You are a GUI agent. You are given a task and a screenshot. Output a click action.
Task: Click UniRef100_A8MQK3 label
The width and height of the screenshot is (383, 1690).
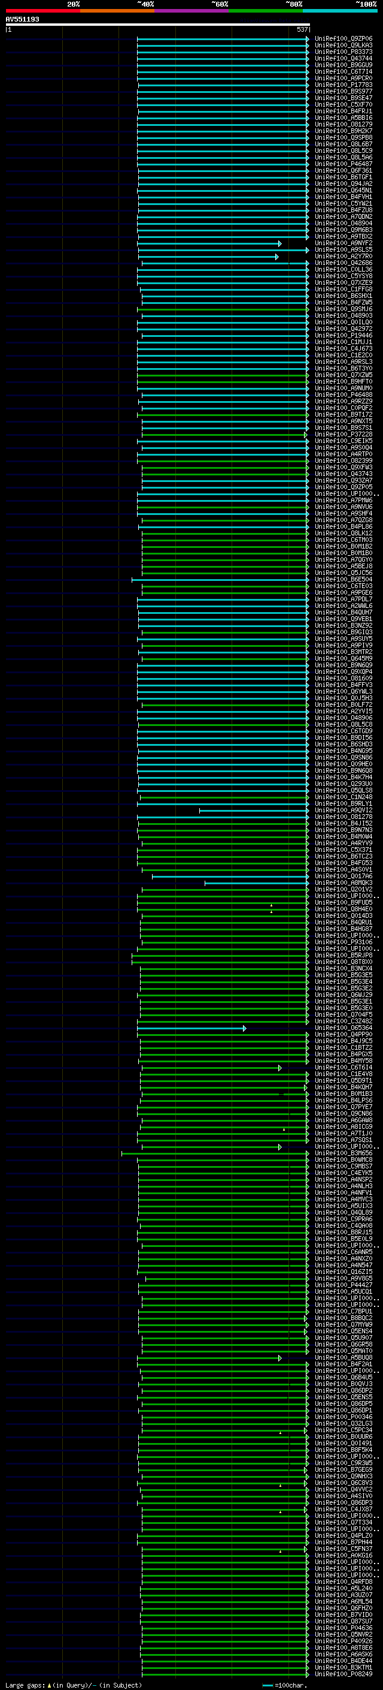pos(344,882)
